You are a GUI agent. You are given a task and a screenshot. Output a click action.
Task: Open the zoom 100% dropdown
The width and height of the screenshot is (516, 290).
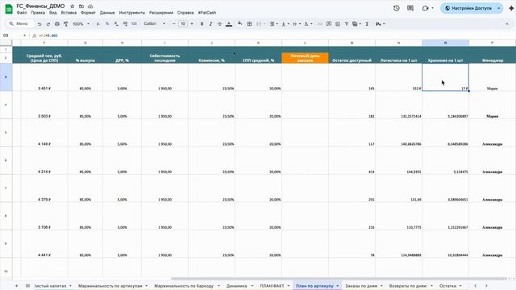click(x=81, y=24)
